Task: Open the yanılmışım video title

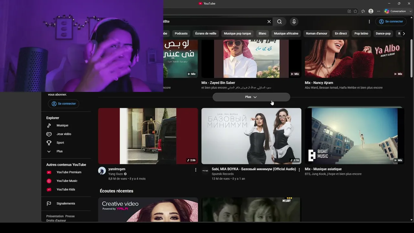Action: [117, 169]
